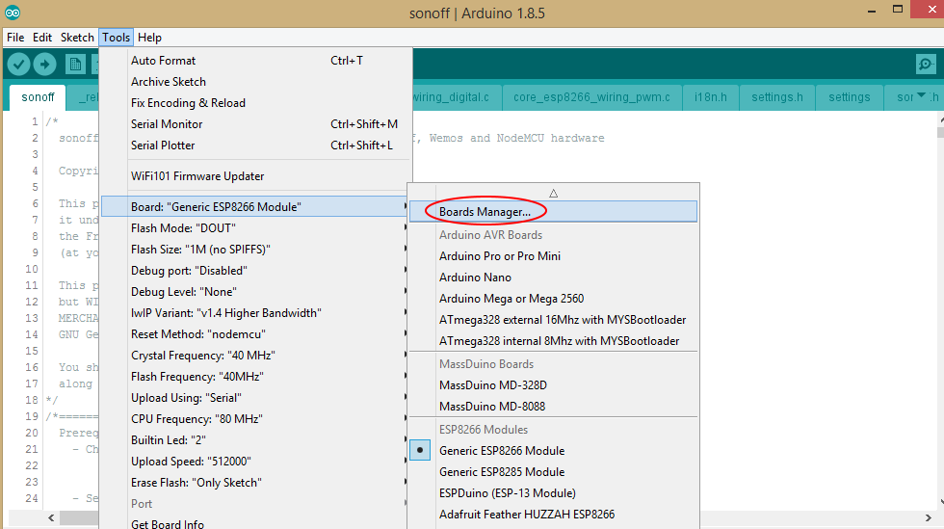The width and height of the screenshot is (944, 529).
Task: Expand Flash Frequency 40MHz submenu
Action: click(256, 377)
